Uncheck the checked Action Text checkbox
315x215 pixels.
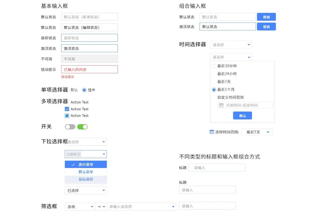(67, 109)
